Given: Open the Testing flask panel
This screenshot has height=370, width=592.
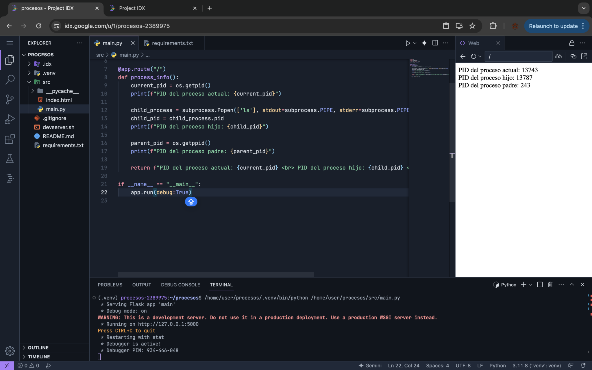Looking at the screenshot, I should pyautogui.click(x=10, y=158).
